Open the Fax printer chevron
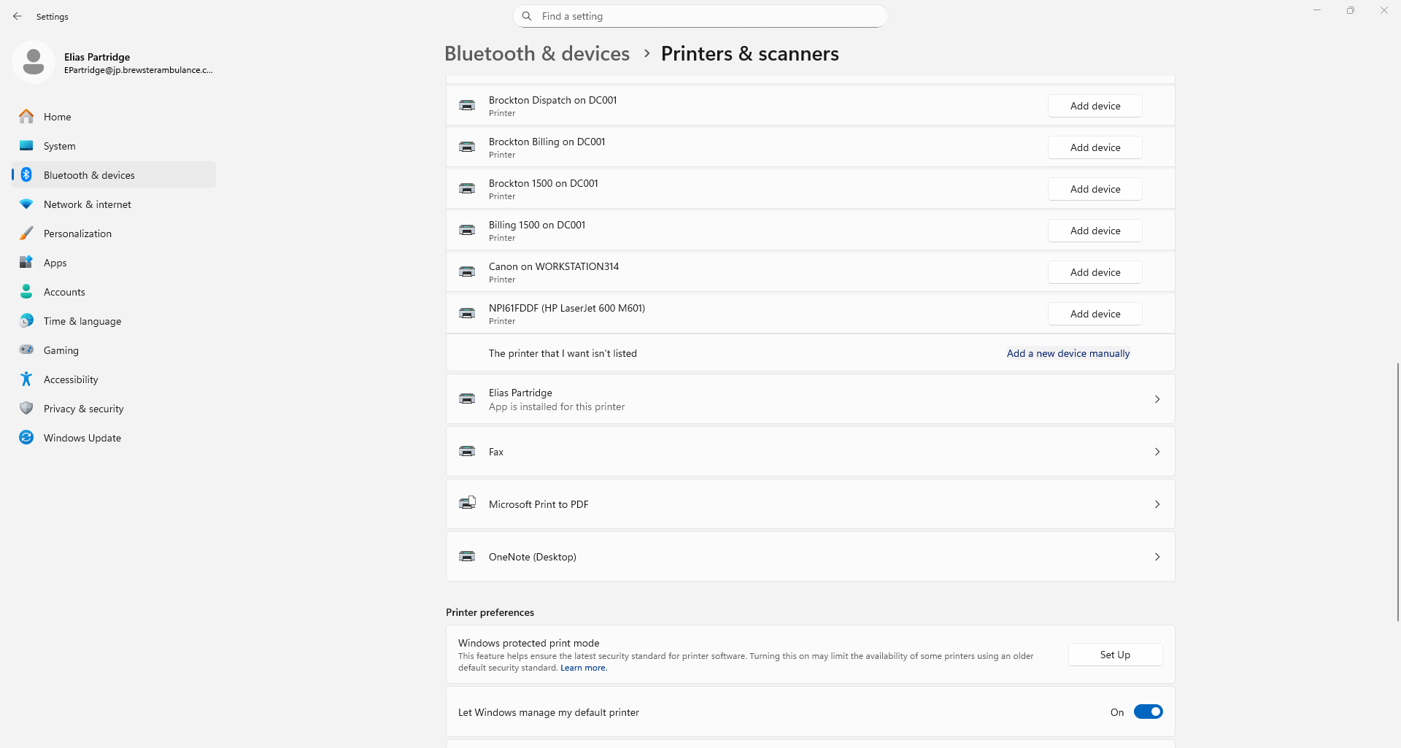 pos(1157,452)
